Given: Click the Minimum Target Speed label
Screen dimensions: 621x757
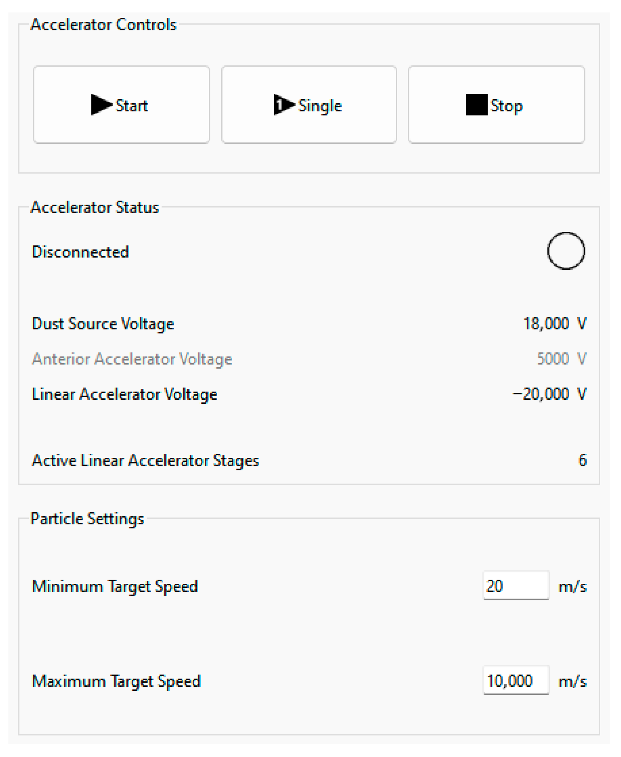Looking at the screenshot, I should click(x=115, y=586).
